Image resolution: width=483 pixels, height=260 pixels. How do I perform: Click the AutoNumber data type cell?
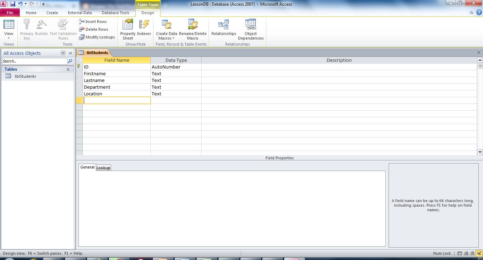click(x=176, y=67)
